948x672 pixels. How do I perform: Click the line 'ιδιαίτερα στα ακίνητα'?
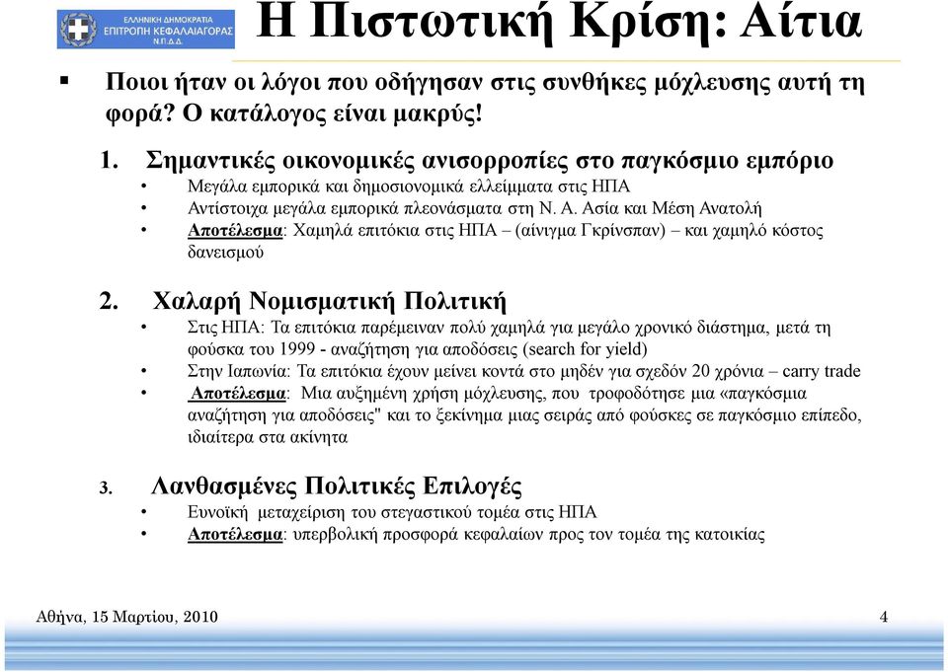268,437
